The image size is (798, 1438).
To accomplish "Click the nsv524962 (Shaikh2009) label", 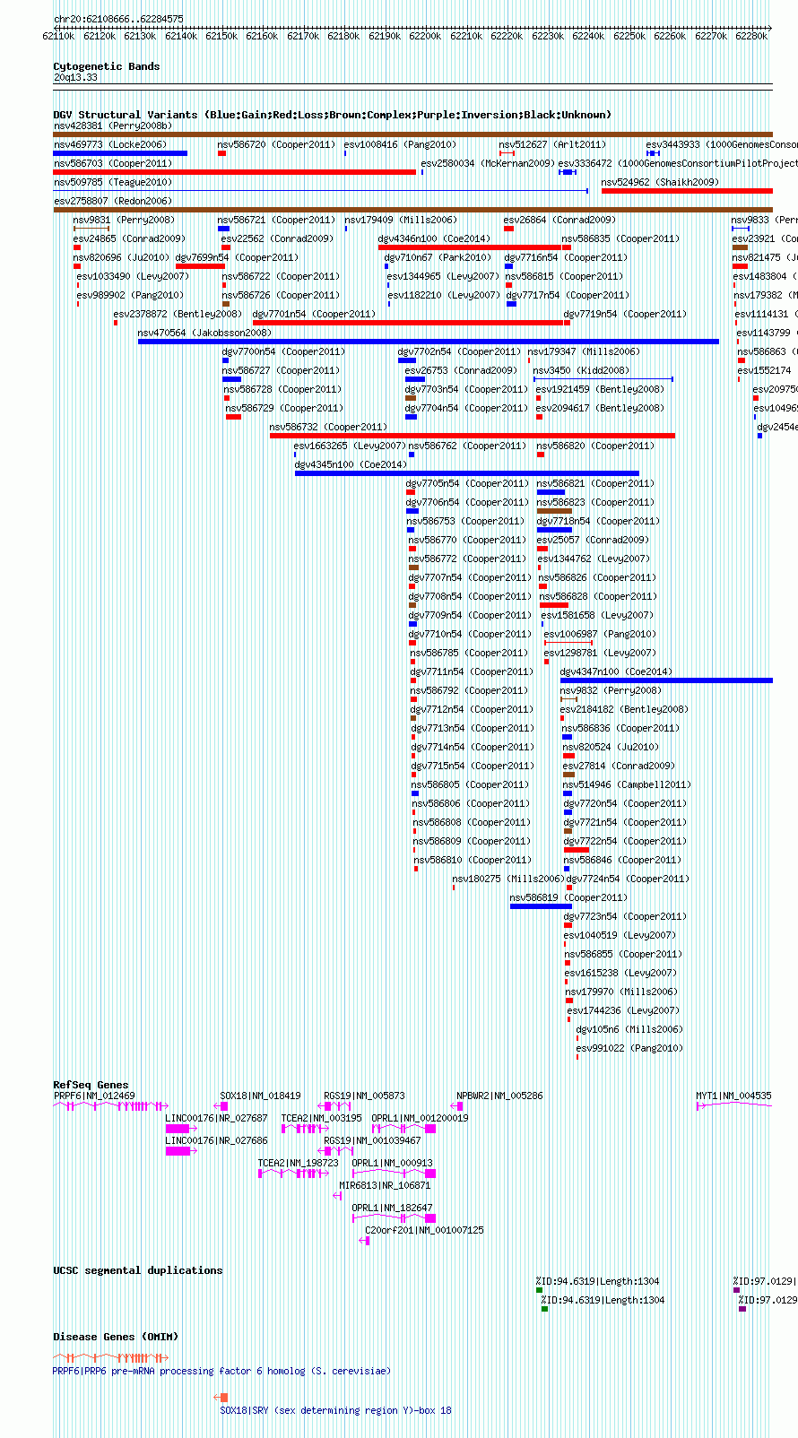I will click(660, 182).
